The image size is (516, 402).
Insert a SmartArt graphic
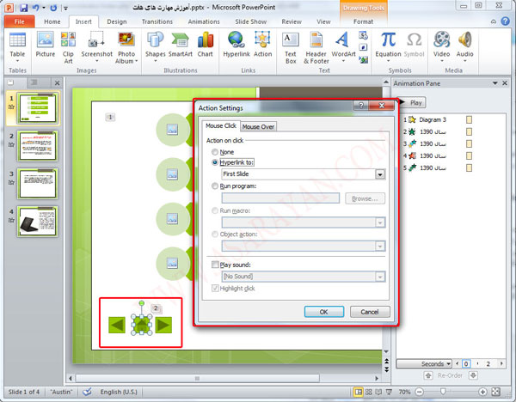(181, 45)
